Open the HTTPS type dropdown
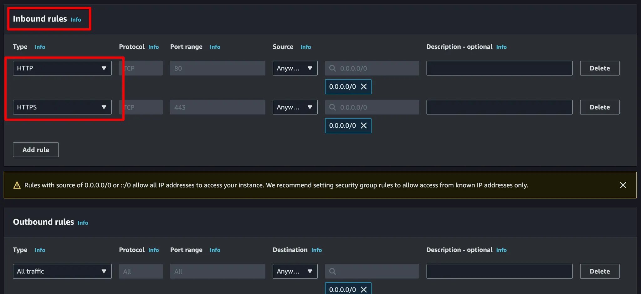 point(62,107)
